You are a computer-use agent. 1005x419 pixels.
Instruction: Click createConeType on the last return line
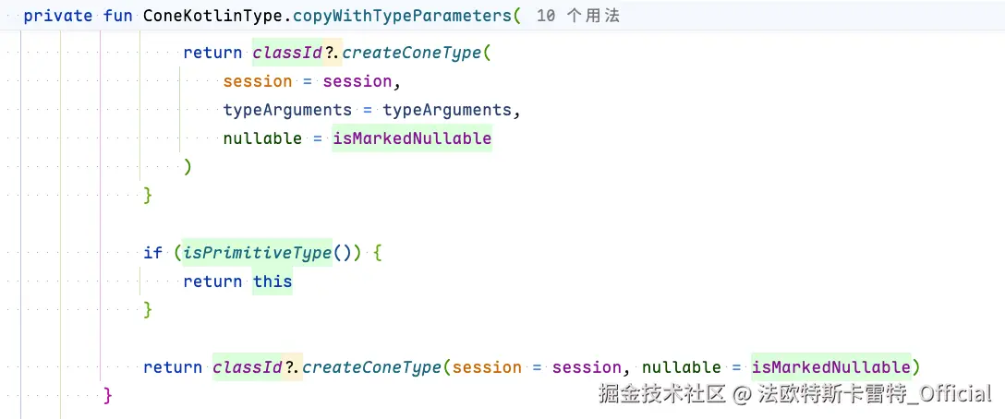372,367
